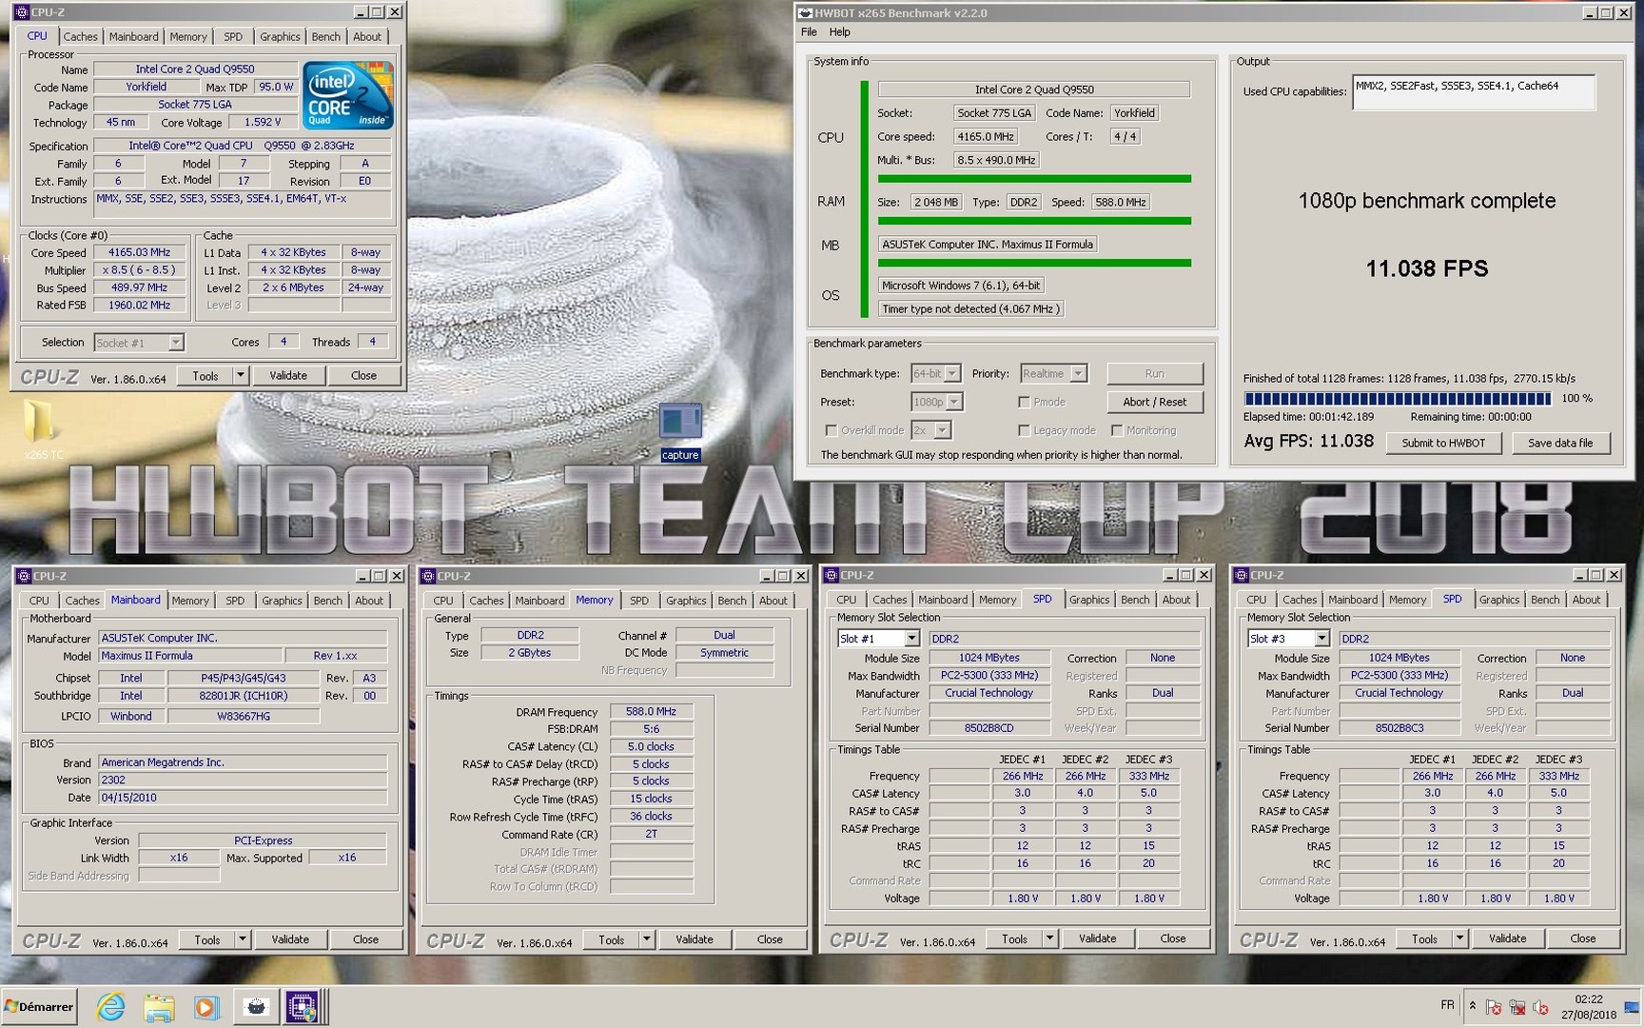Click top-left CPU-Z window title icon
Viewport: 1644px width, 1028px height.
pyautogui.click(x=22, y=12)
